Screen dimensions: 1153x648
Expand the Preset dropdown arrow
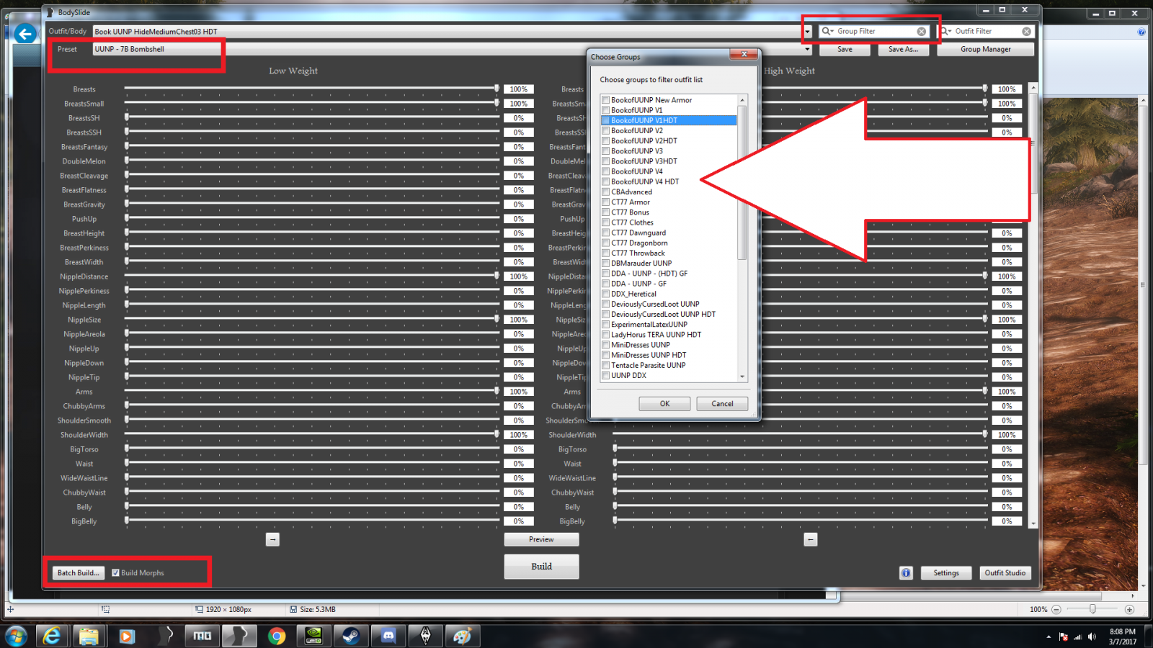807,50
